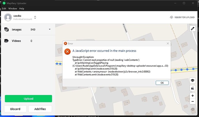The width and height of the screenshot is (199, 117).
Task: Select the Videos row label
Action: point(16,41)
